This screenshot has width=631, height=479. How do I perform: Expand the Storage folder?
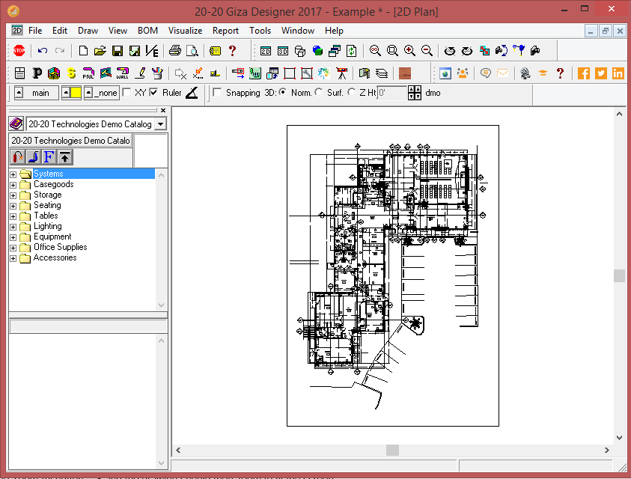click(13, 195)
